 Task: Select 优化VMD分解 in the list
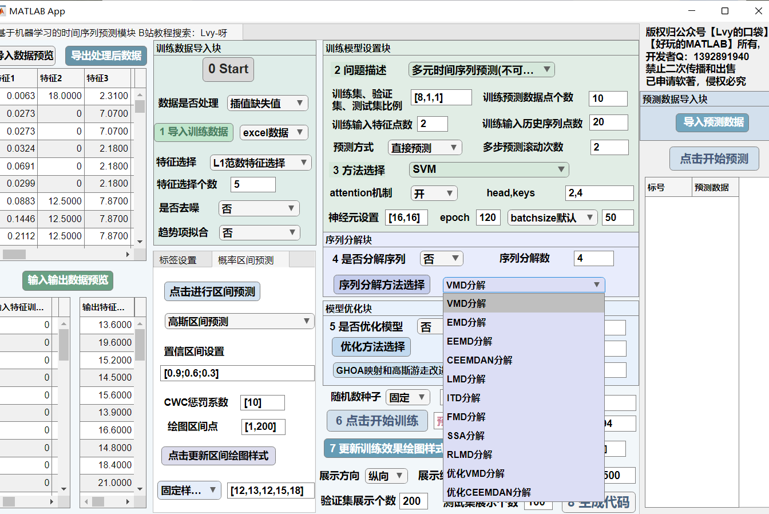[x=475, y=473]
